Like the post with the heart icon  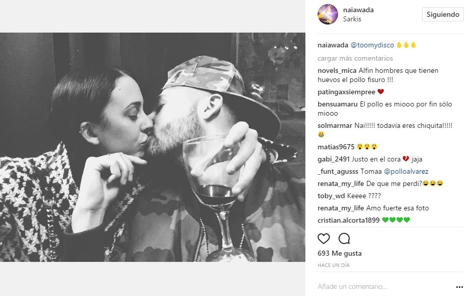tap(324, 238)
